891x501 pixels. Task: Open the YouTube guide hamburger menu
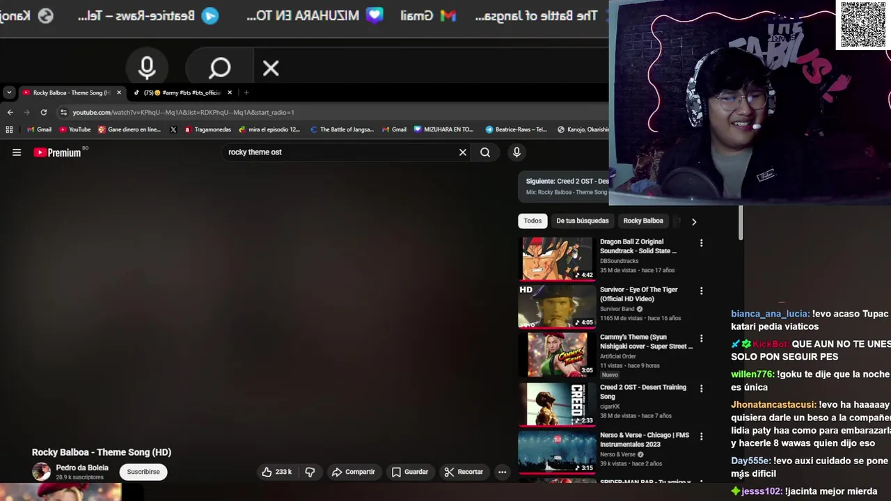tap(17, 152)
